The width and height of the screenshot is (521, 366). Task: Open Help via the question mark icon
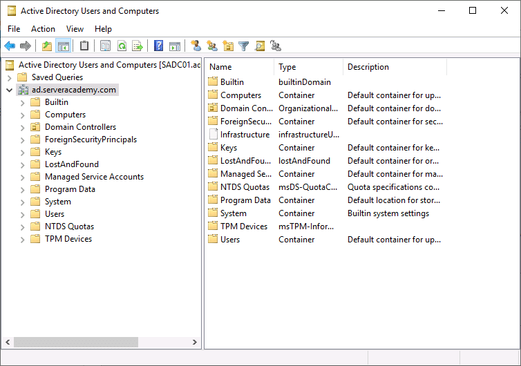[158, 46]
